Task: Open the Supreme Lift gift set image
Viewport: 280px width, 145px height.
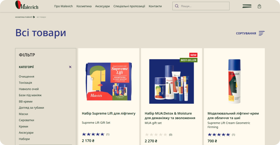Action: click(x=109, y=81)
